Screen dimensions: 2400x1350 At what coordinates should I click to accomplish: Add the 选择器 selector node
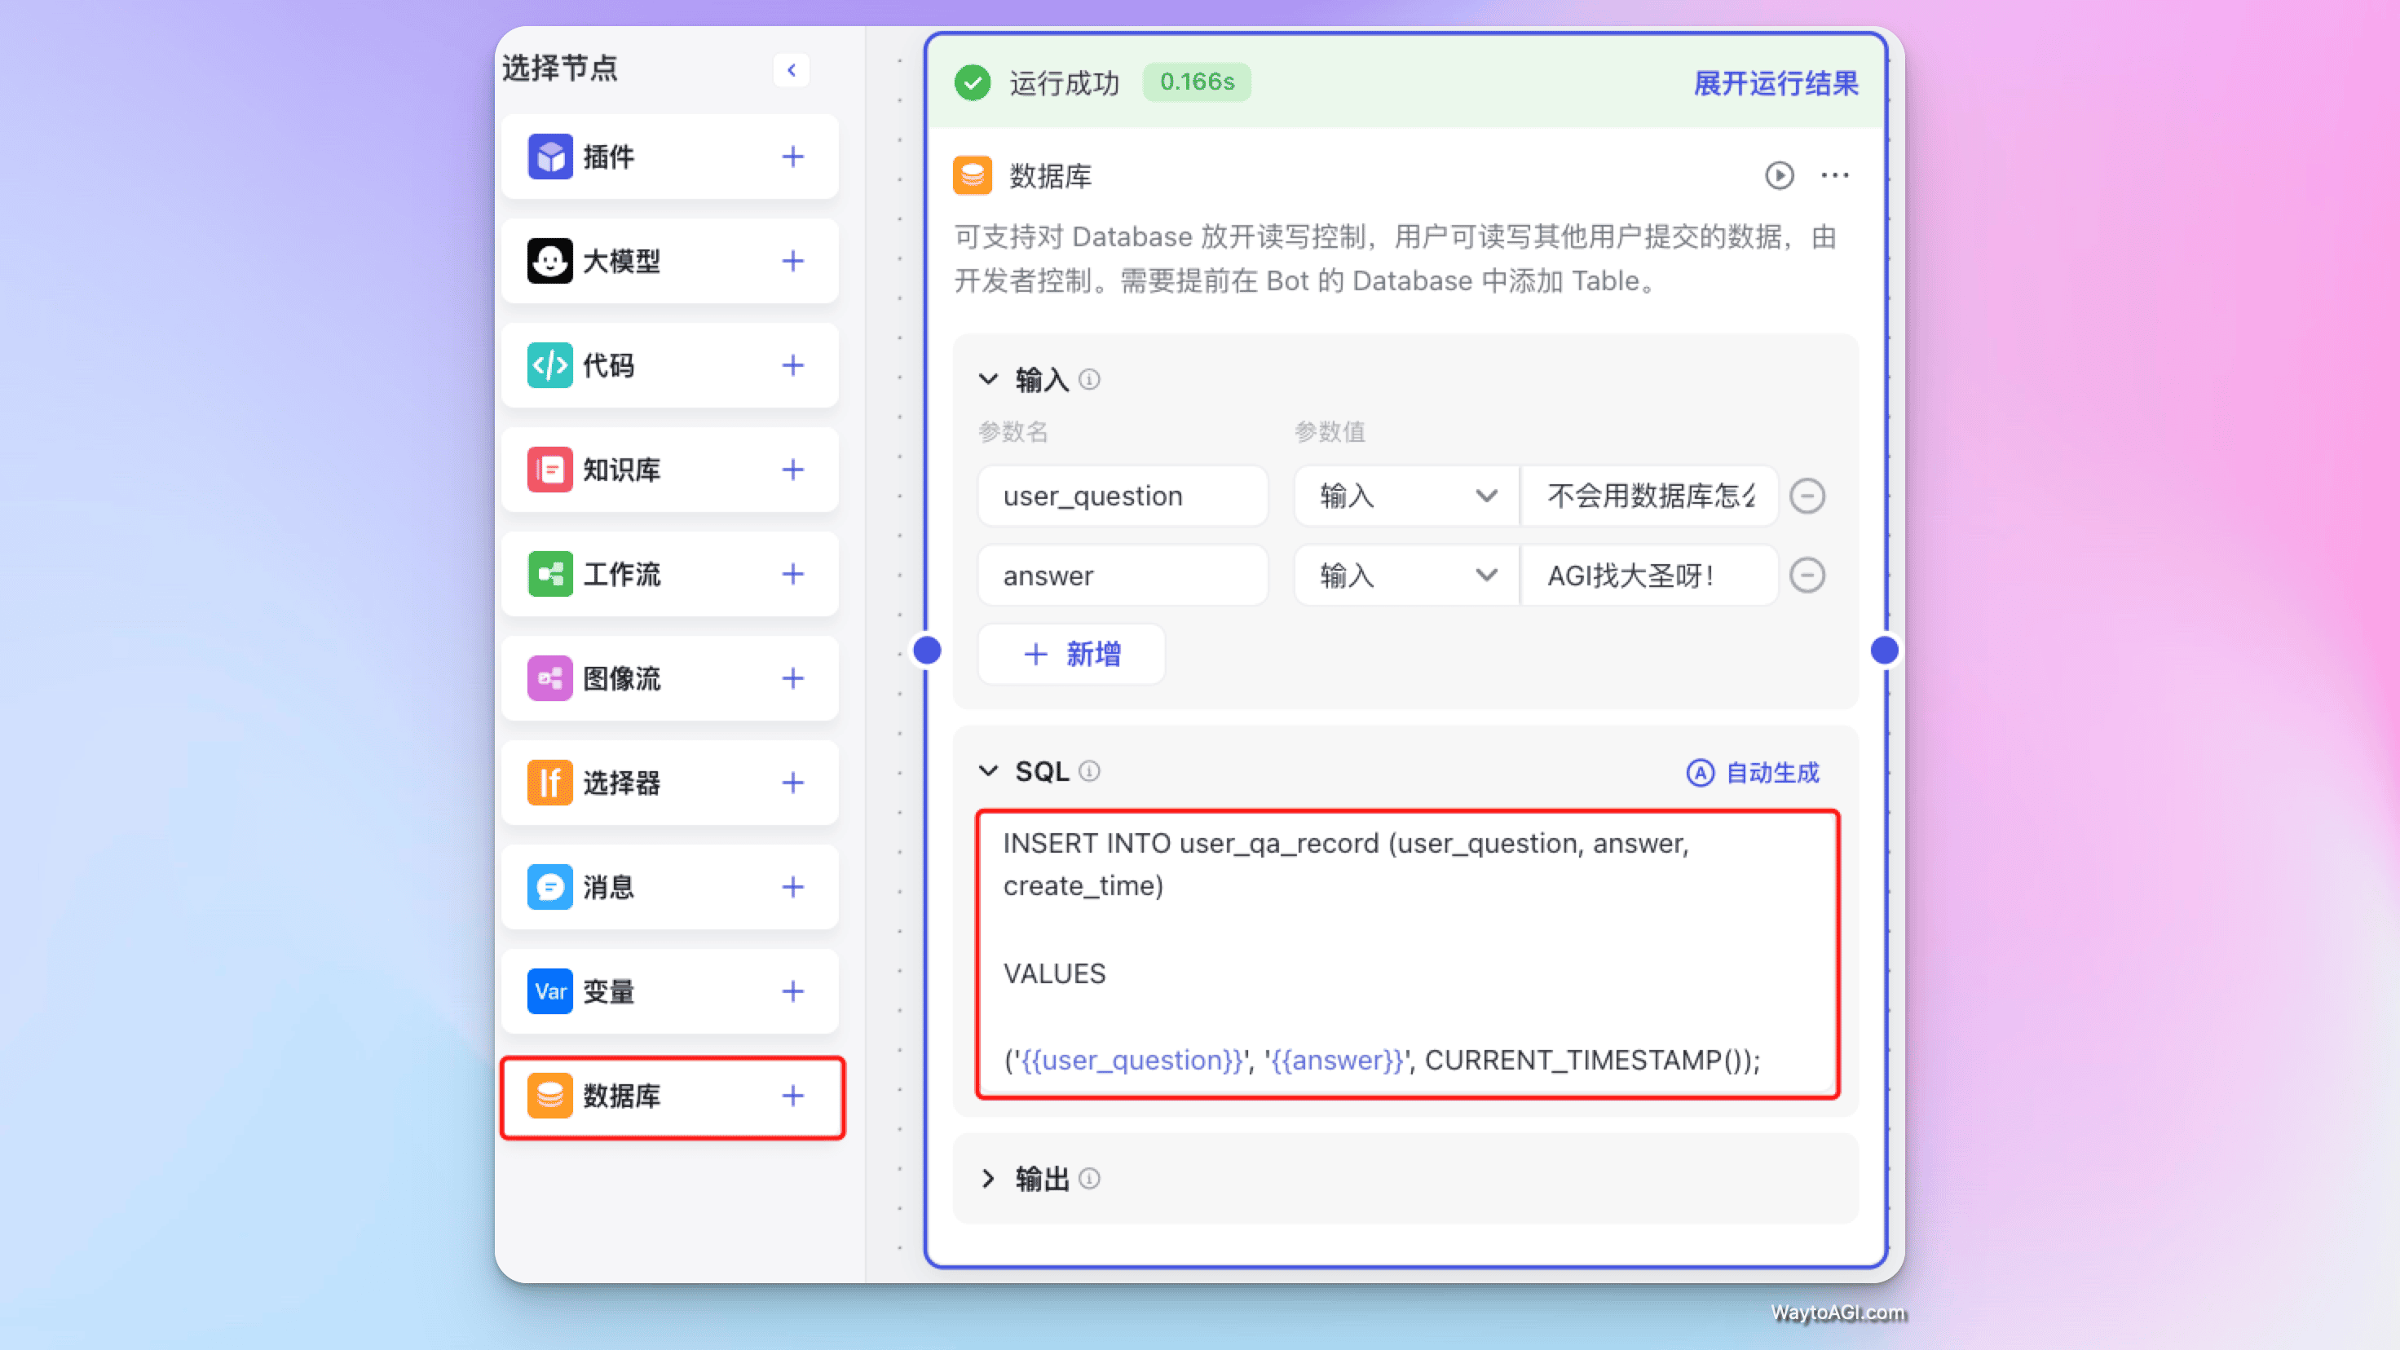792,783
